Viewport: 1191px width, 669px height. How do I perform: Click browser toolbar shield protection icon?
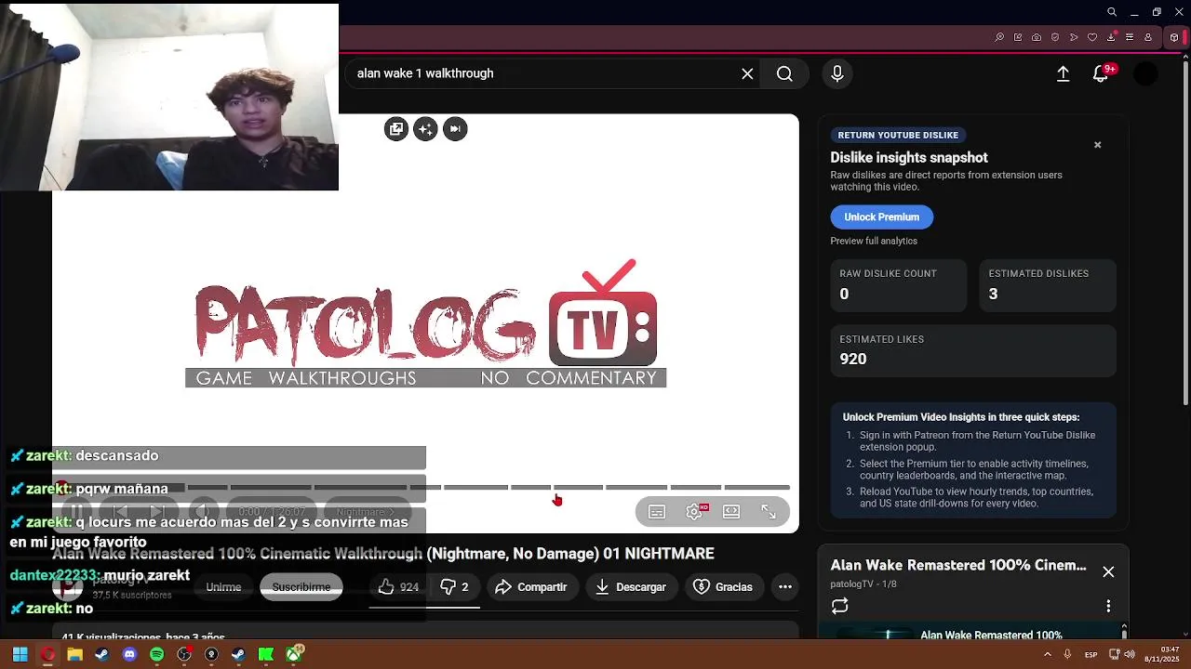1056,38
